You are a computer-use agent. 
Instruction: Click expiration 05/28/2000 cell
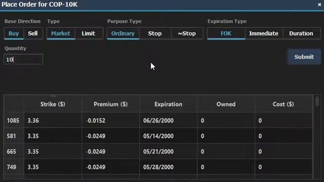[x=168, y=167]
